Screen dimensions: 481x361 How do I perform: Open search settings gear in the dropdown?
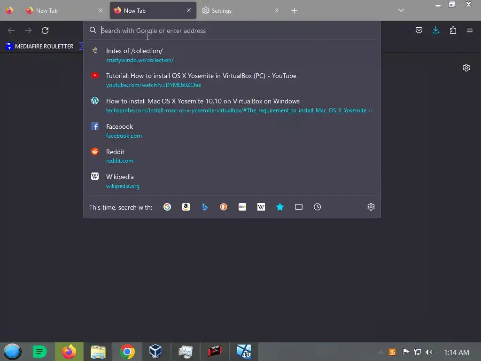coord(371,207)
